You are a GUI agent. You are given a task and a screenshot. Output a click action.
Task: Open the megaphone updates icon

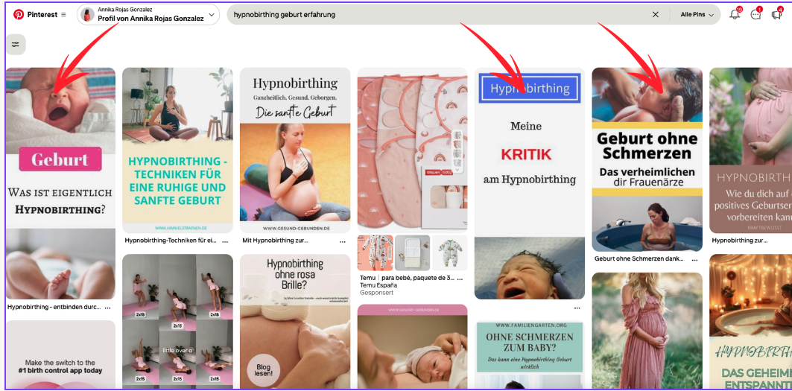click(776, 14)
